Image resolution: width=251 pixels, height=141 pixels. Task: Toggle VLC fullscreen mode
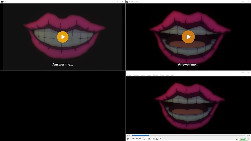(x=145, y=139)
